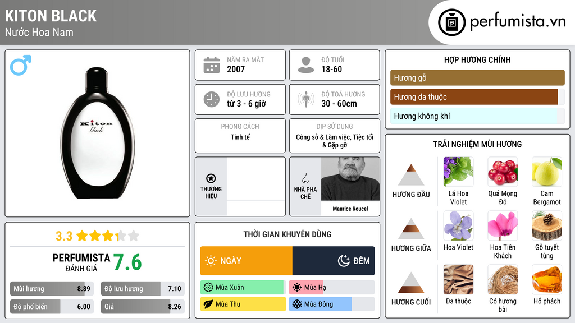Click the HỢP HƯƠNG CHÍNH heading
This screenshot has height=323, width=575.
477,59
